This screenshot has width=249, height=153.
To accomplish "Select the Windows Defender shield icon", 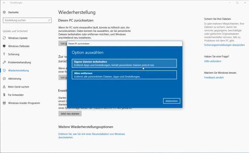I will click(x=4, y=46).
